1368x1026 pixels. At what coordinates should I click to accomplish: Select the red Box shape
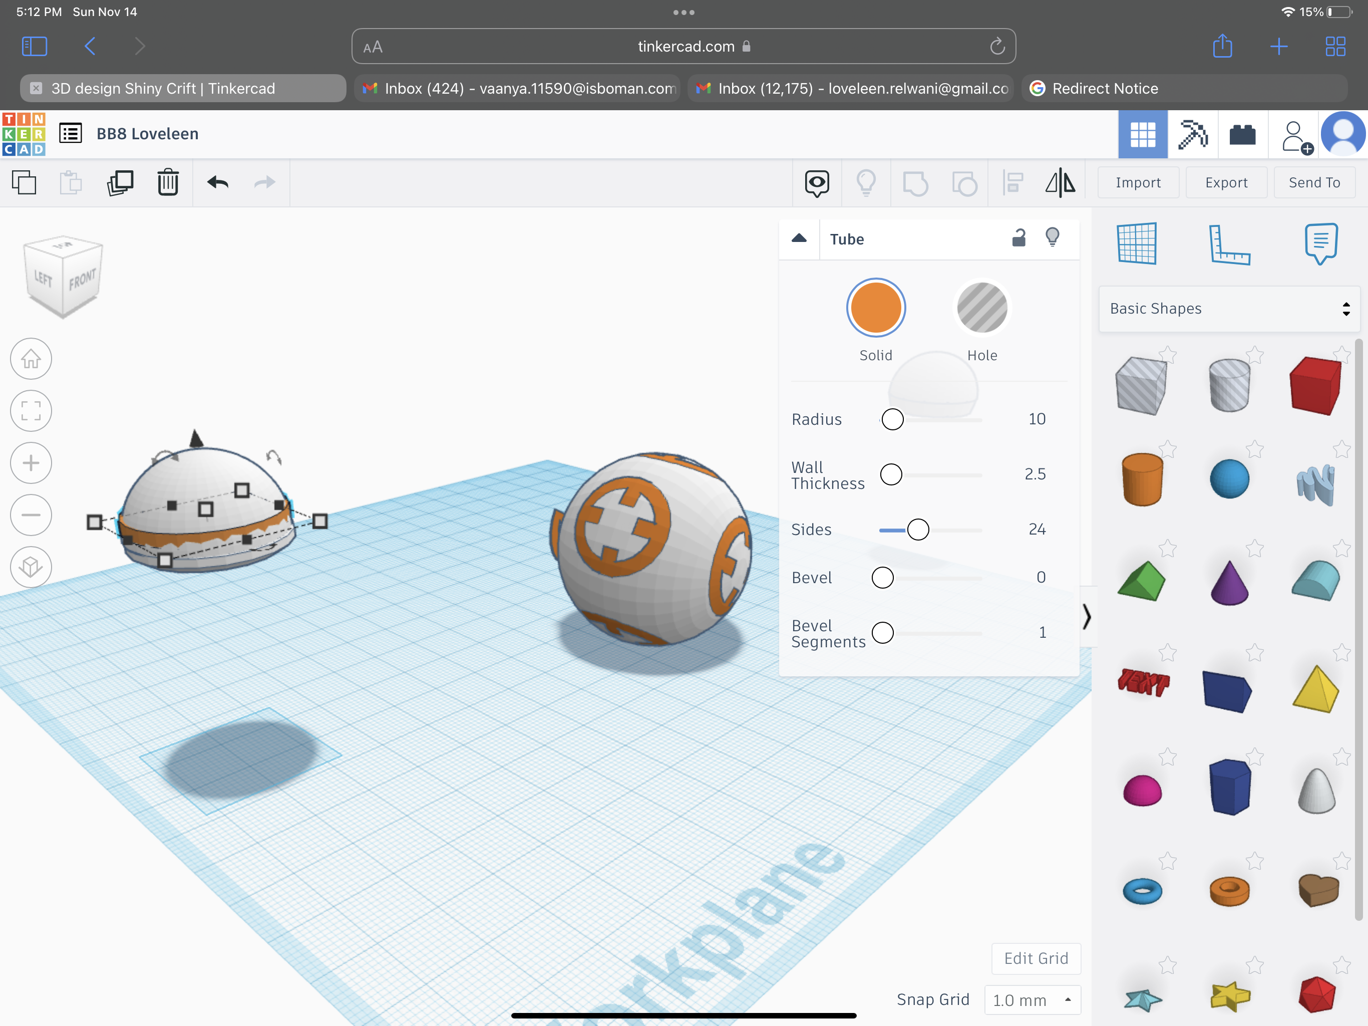click(x=1316, y=386)
